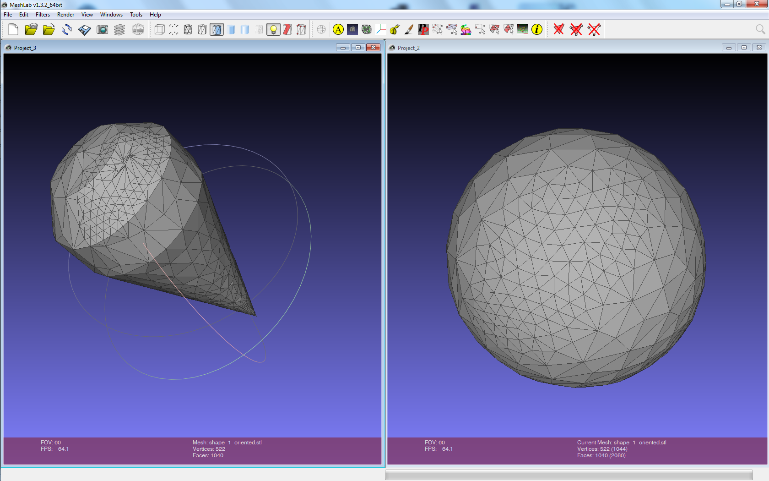
Task: Enable wireframe render mode
Action: (188, 30)
